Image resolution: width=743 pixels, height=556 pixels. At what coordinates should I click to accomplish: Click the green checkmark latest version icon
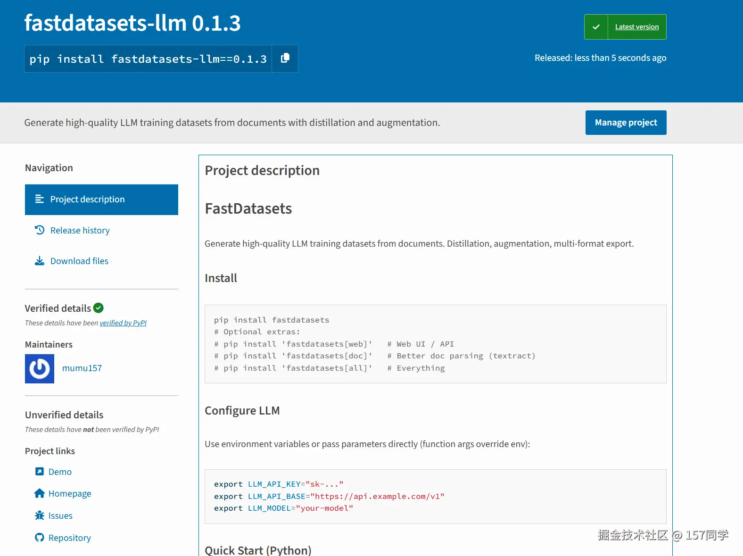coord(596,27)
